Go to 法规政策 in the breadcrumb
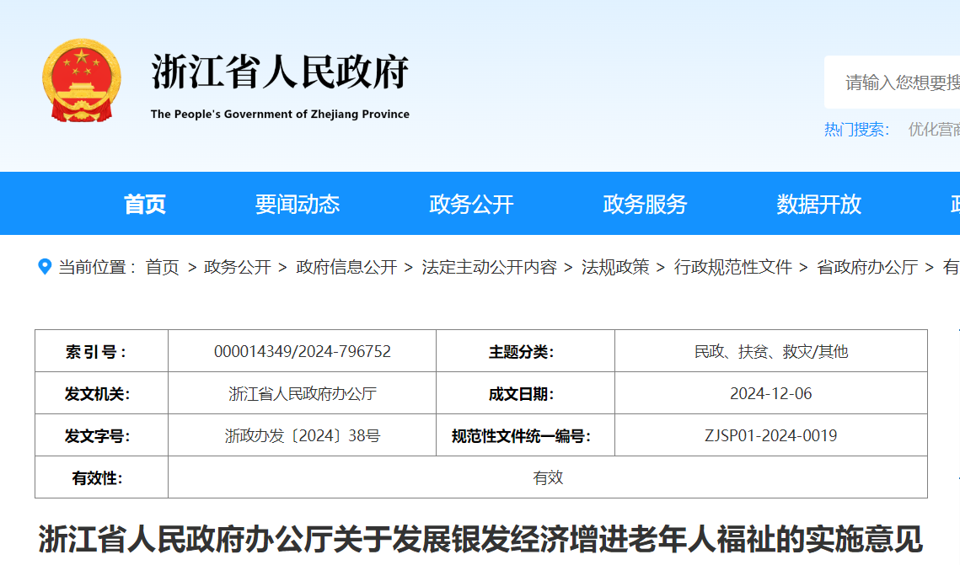This screenshot has height=565, width=960. (x=615, y=267)
